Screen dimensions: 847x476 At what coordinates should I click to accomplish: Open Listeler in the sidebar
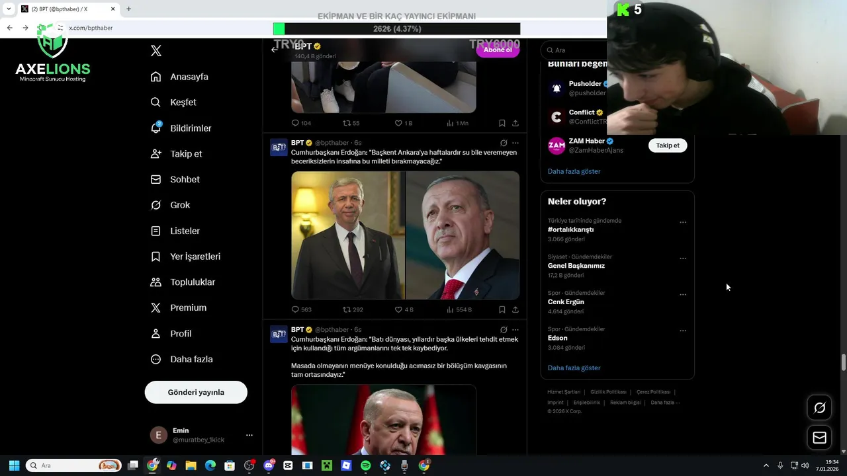tap(175, 231)
